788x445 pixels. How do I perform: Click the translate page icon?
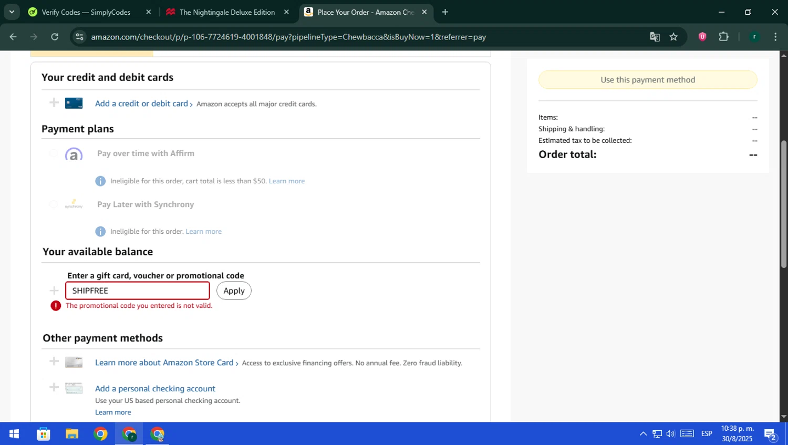pyautogui.click(x=655, y=37)
